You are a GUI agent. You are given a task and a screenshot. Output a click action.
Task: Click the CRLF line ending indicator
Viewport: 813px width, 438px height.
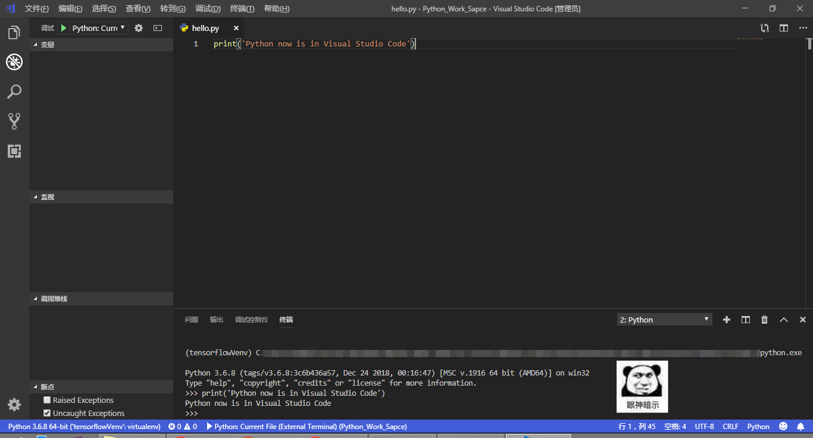(730, 426)
